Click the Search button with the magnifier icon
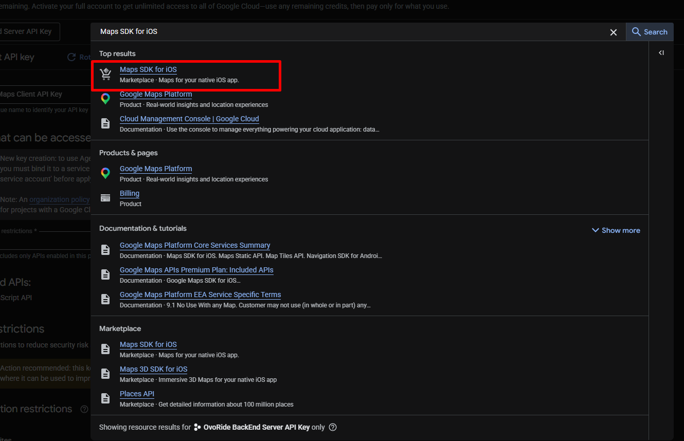The width and height of the screenshot is (684, 441). 650,32
